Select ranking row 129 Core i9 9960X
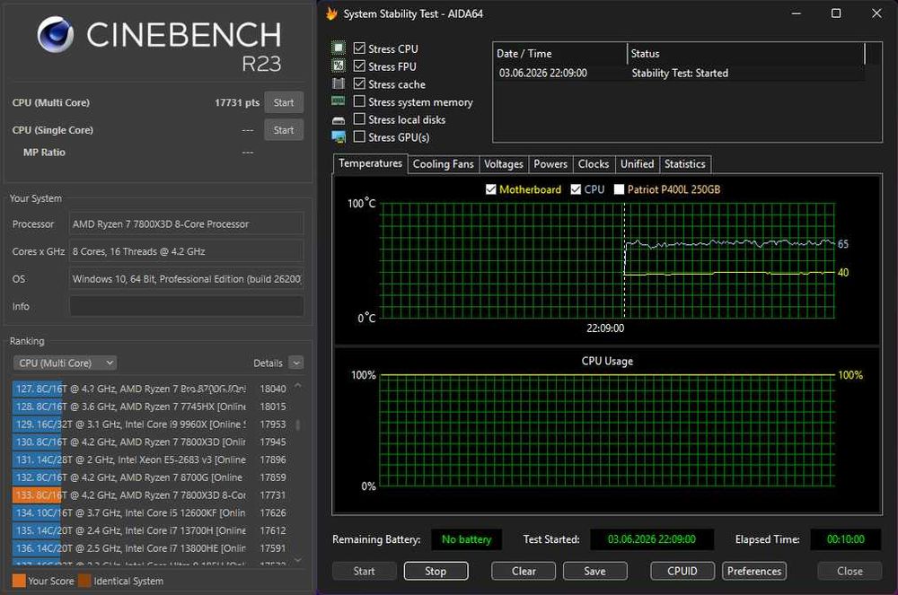This screenshot has width=898, height=595. [x=150, y=424]
